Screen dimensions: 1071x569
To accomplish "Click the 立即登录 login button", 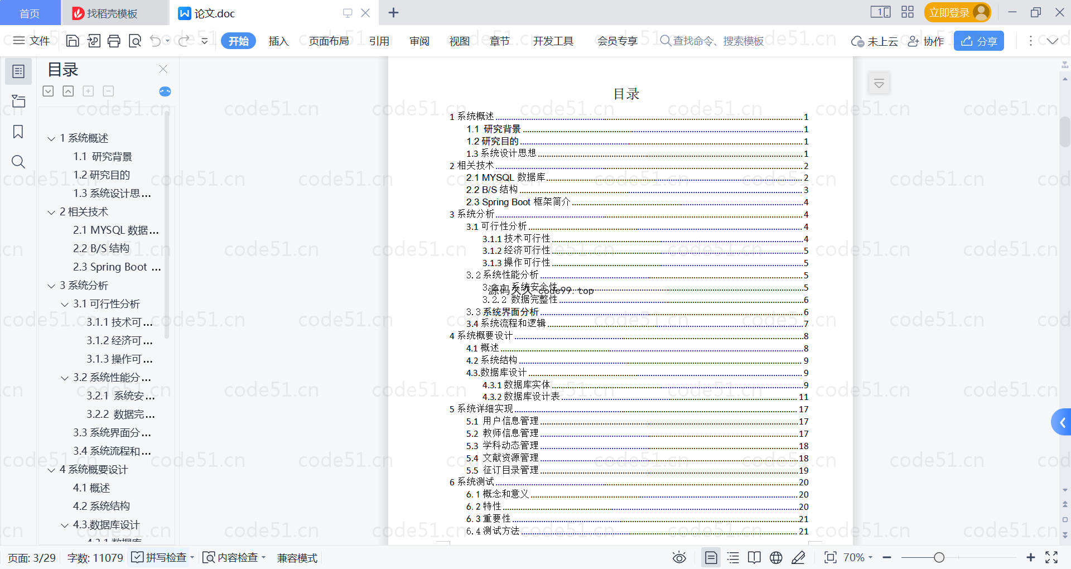I will click(x=957, y=12).
